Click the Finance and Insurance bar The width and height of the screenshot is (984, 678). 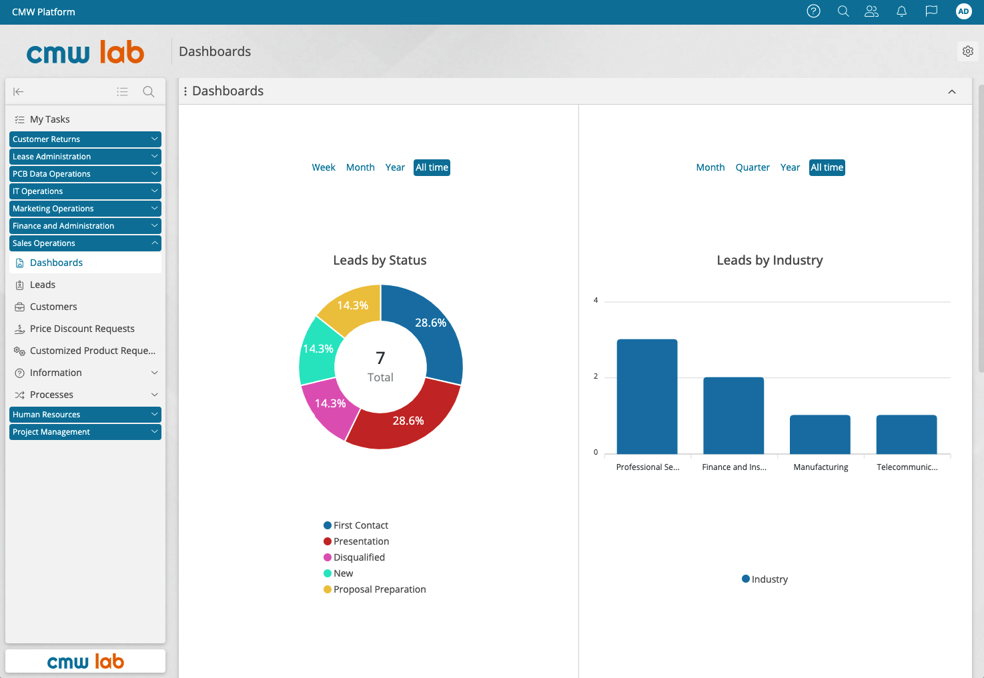[734, 416]
